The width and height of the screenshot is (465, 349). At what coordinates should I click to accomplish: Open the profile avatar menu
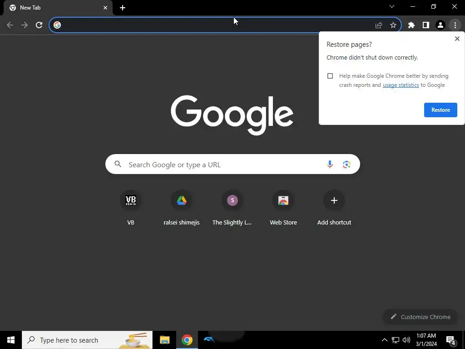tap(440, 25)
